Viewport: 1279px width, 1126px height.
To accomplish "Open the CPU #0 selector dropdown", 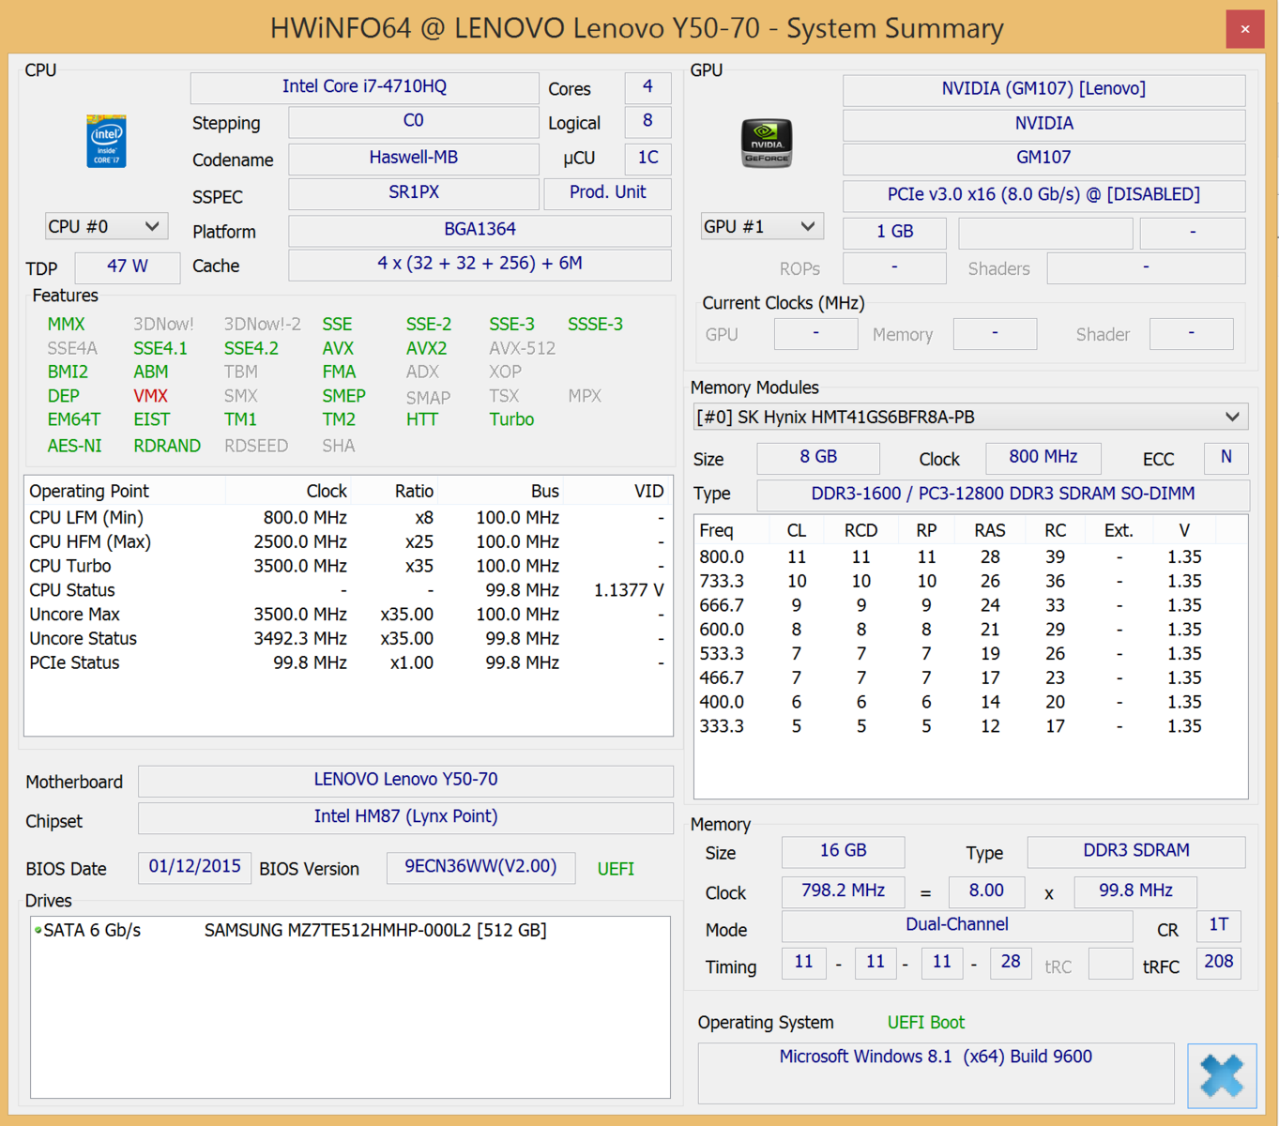I will pyautogui.click(x=106, y=226).
